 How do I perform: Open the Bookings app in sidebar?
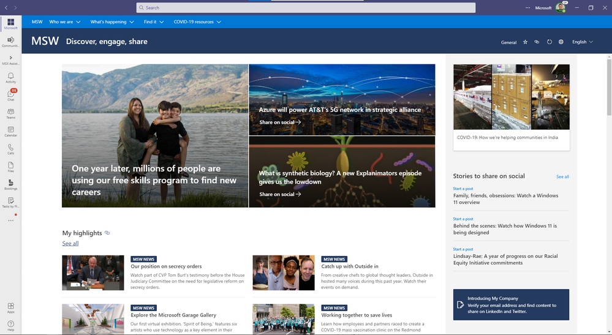pos(10,184)
